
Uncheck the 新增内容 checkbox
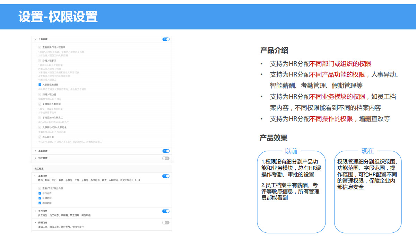tap(40, 198)
